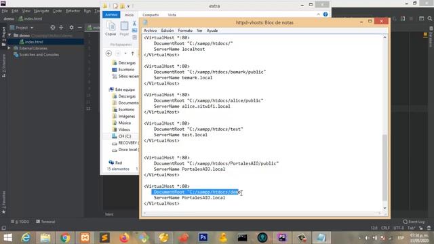Select Documentos in Explorer sidebar
This screenshot has height=244, width=434.
[x=125, y=103]
